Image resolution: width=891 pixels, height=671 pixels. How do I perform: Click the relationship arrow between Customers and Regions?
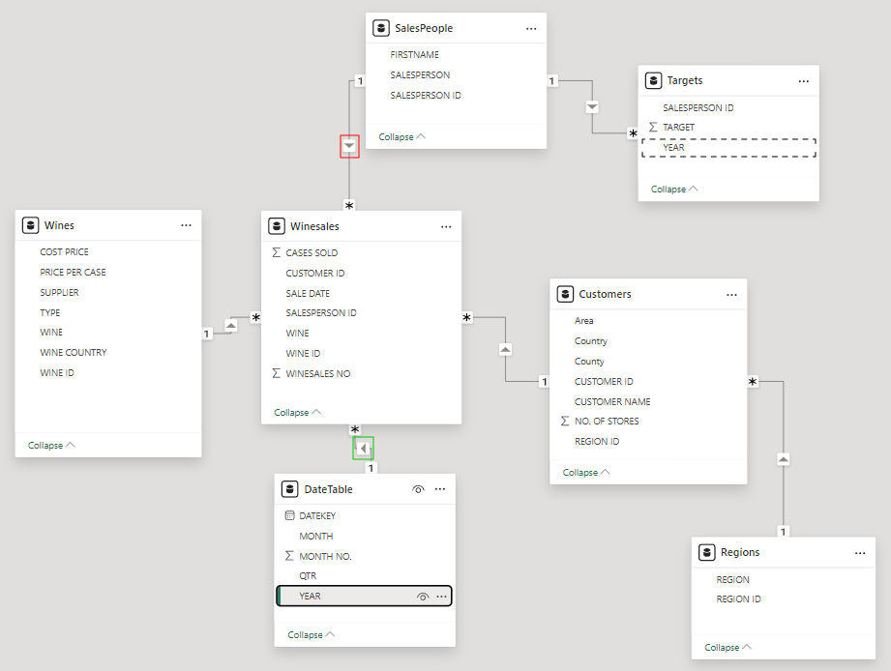tap(783, 458)
